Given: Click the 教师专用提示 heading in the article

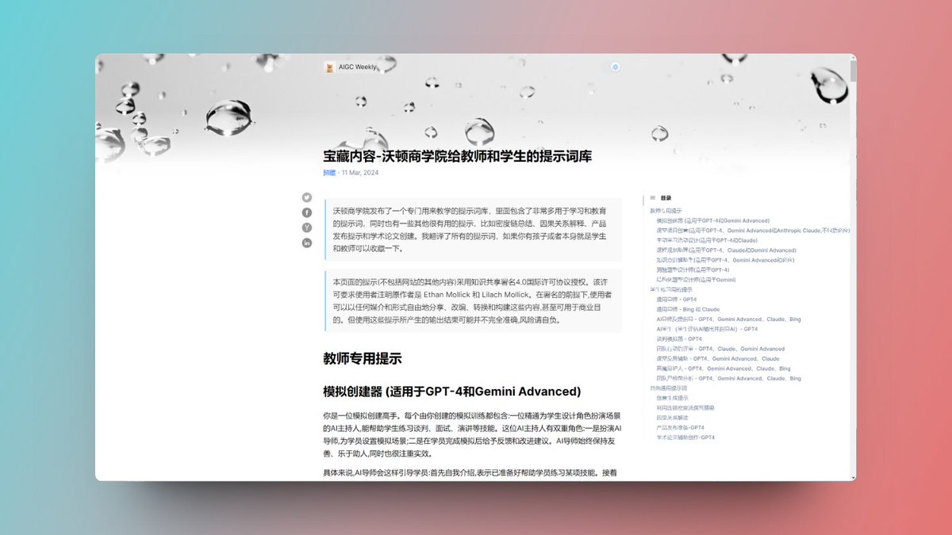Looking at the screenshot, I should coord(363,358).
